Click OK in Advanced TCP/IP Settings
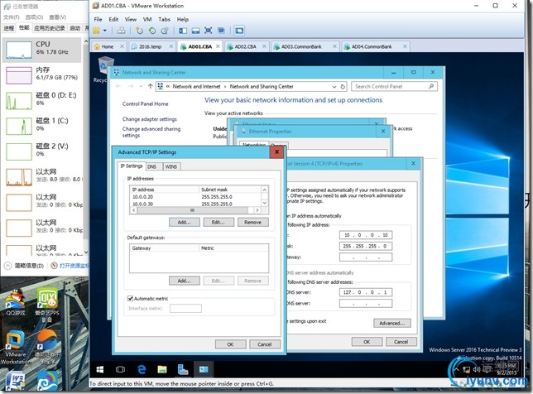The width and height of the screenshot is (533, 394). tap(230, 344)
